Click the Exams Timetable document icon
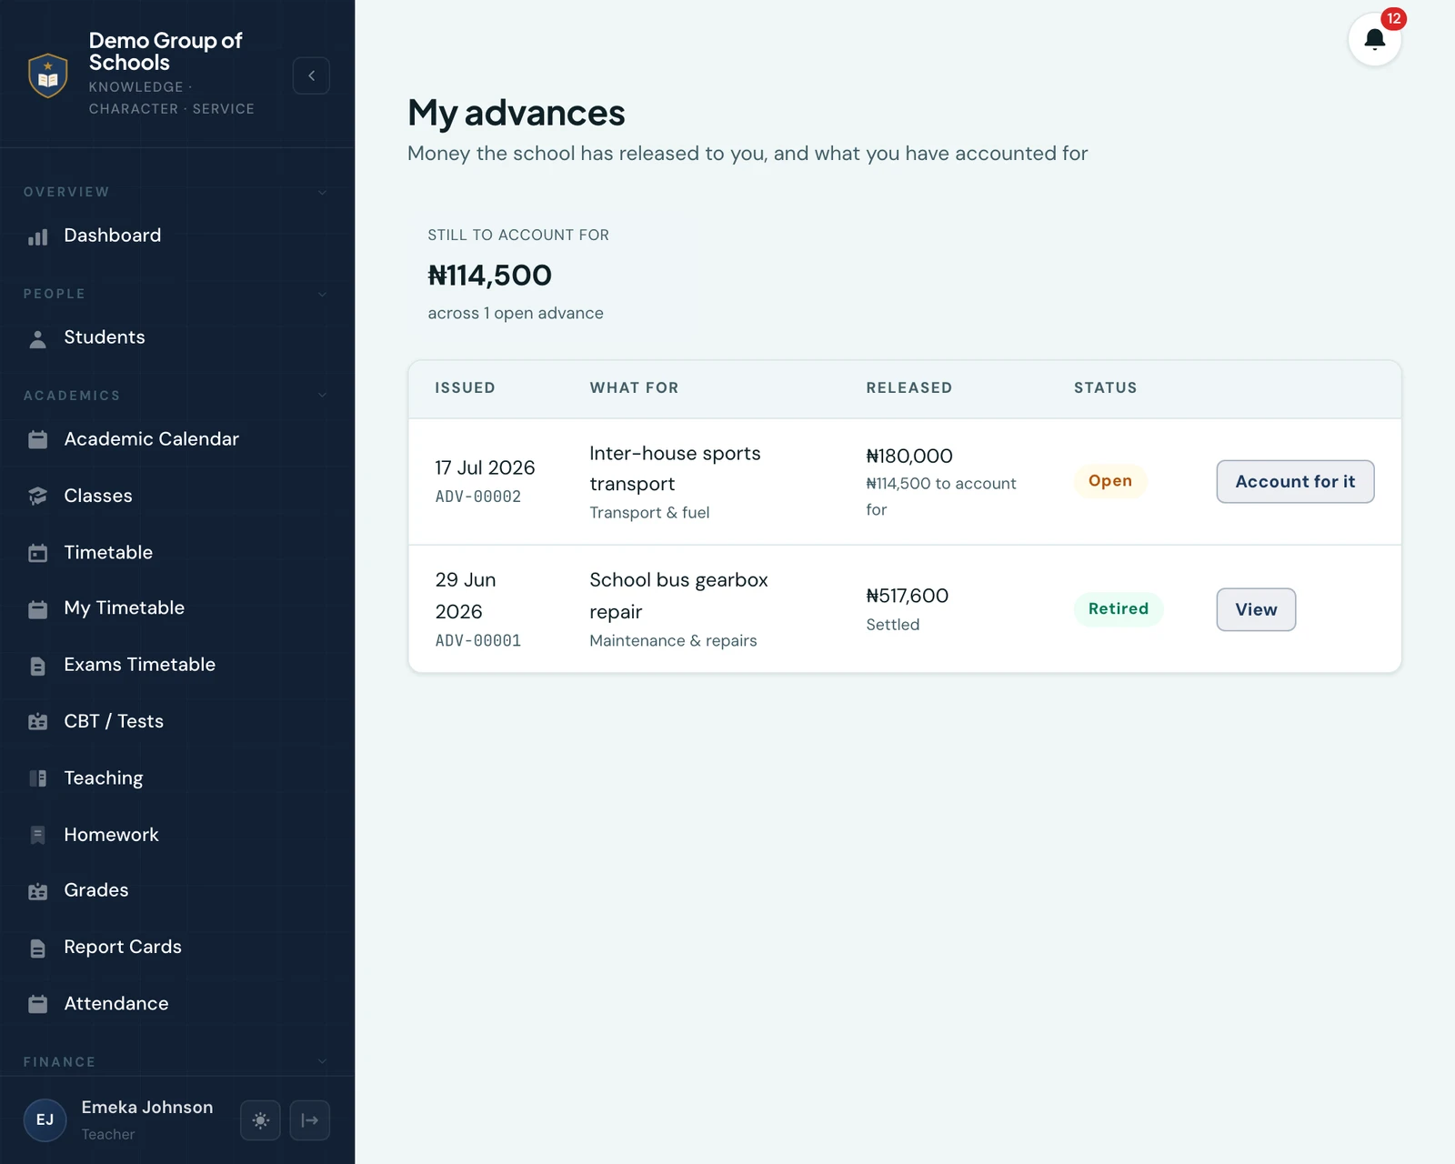 tap(37, 666)
